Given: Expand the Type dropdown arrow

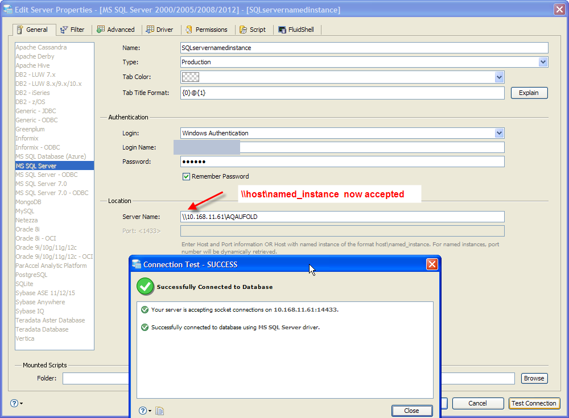Looking at the screenshot, I should coord(543,62).
